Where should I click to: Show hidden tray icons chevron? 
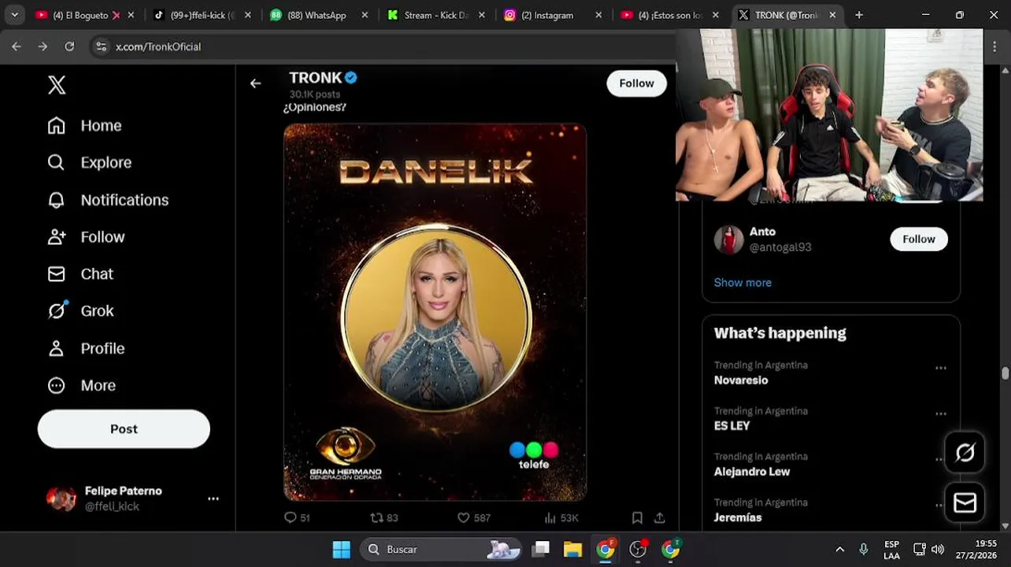[x=839, y=550]
